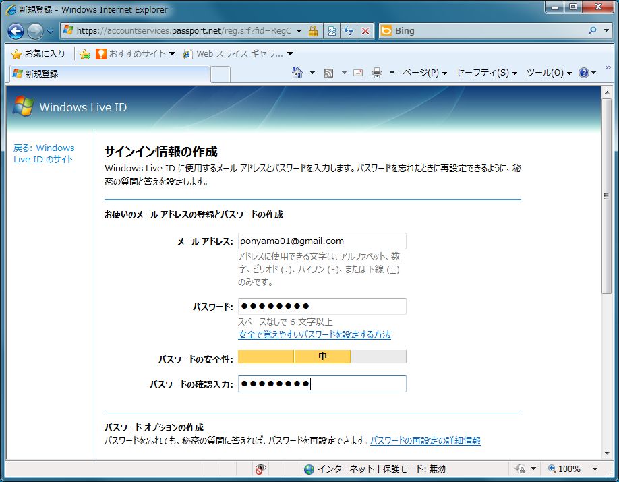The image size is (619, 482).
Task: Click the security lock icon in address bar
Action: pyautogui.click(x=313, y=31)
